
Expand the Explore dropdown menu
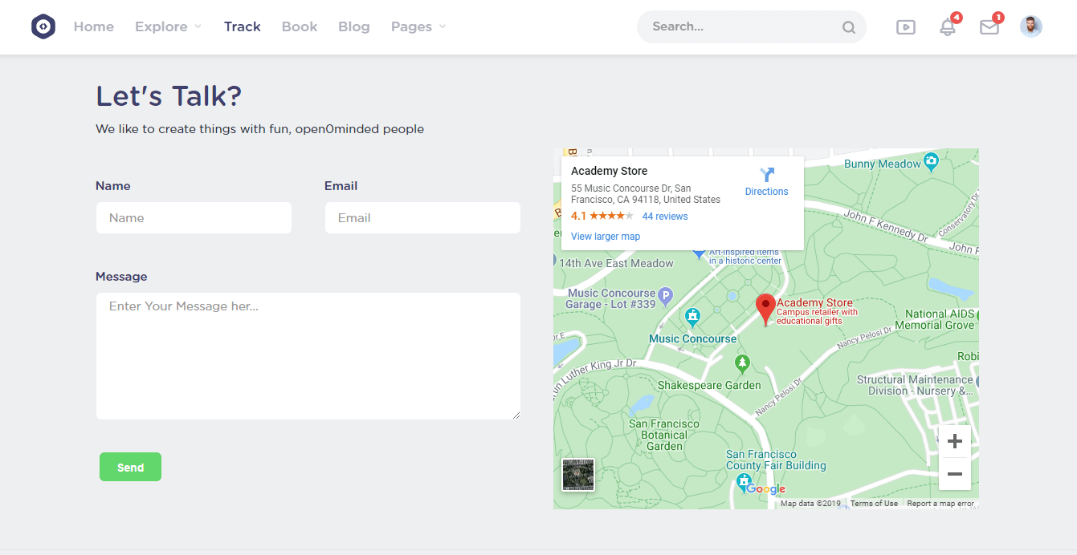click(x=168, y=26)
